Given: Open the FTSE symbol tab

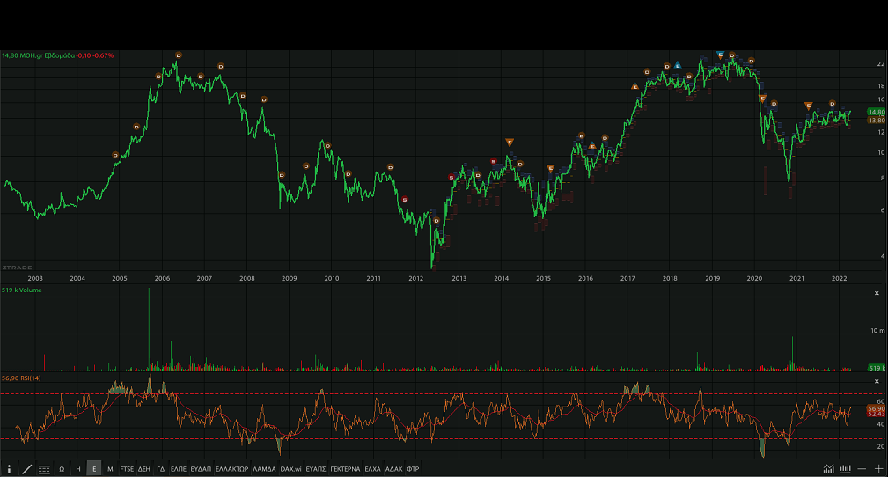Looking at the screenshot, I should click(128, 469).
